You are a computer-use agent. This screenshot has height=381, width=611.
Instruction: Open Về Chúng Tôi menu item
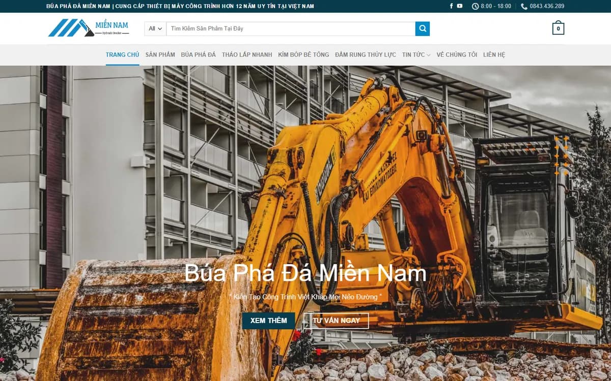coord(457,55)
